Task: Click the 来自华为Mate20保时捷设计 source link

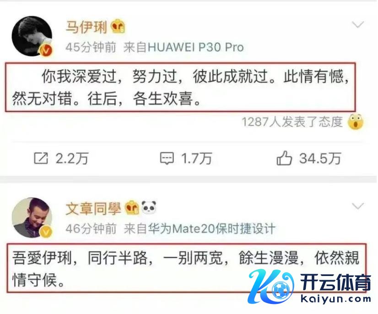Action: click(200, 228)
